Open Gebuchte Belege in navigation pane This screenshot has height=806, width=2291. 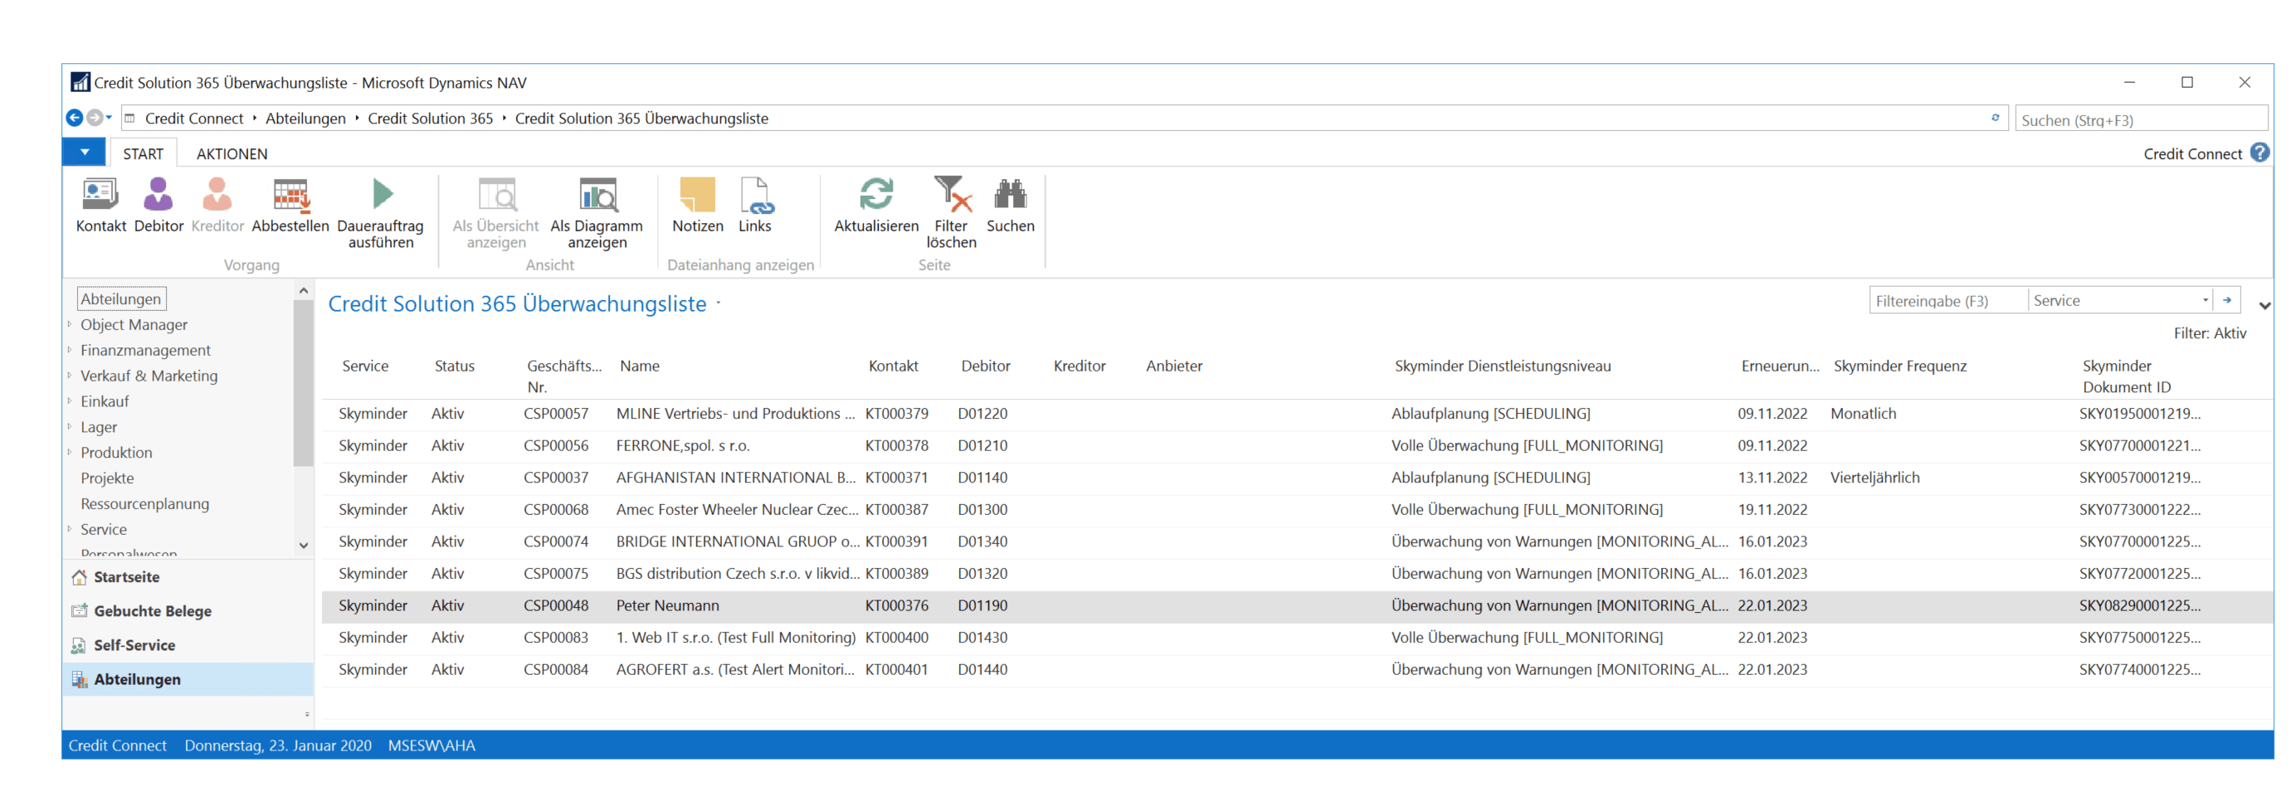coord(152,610)
